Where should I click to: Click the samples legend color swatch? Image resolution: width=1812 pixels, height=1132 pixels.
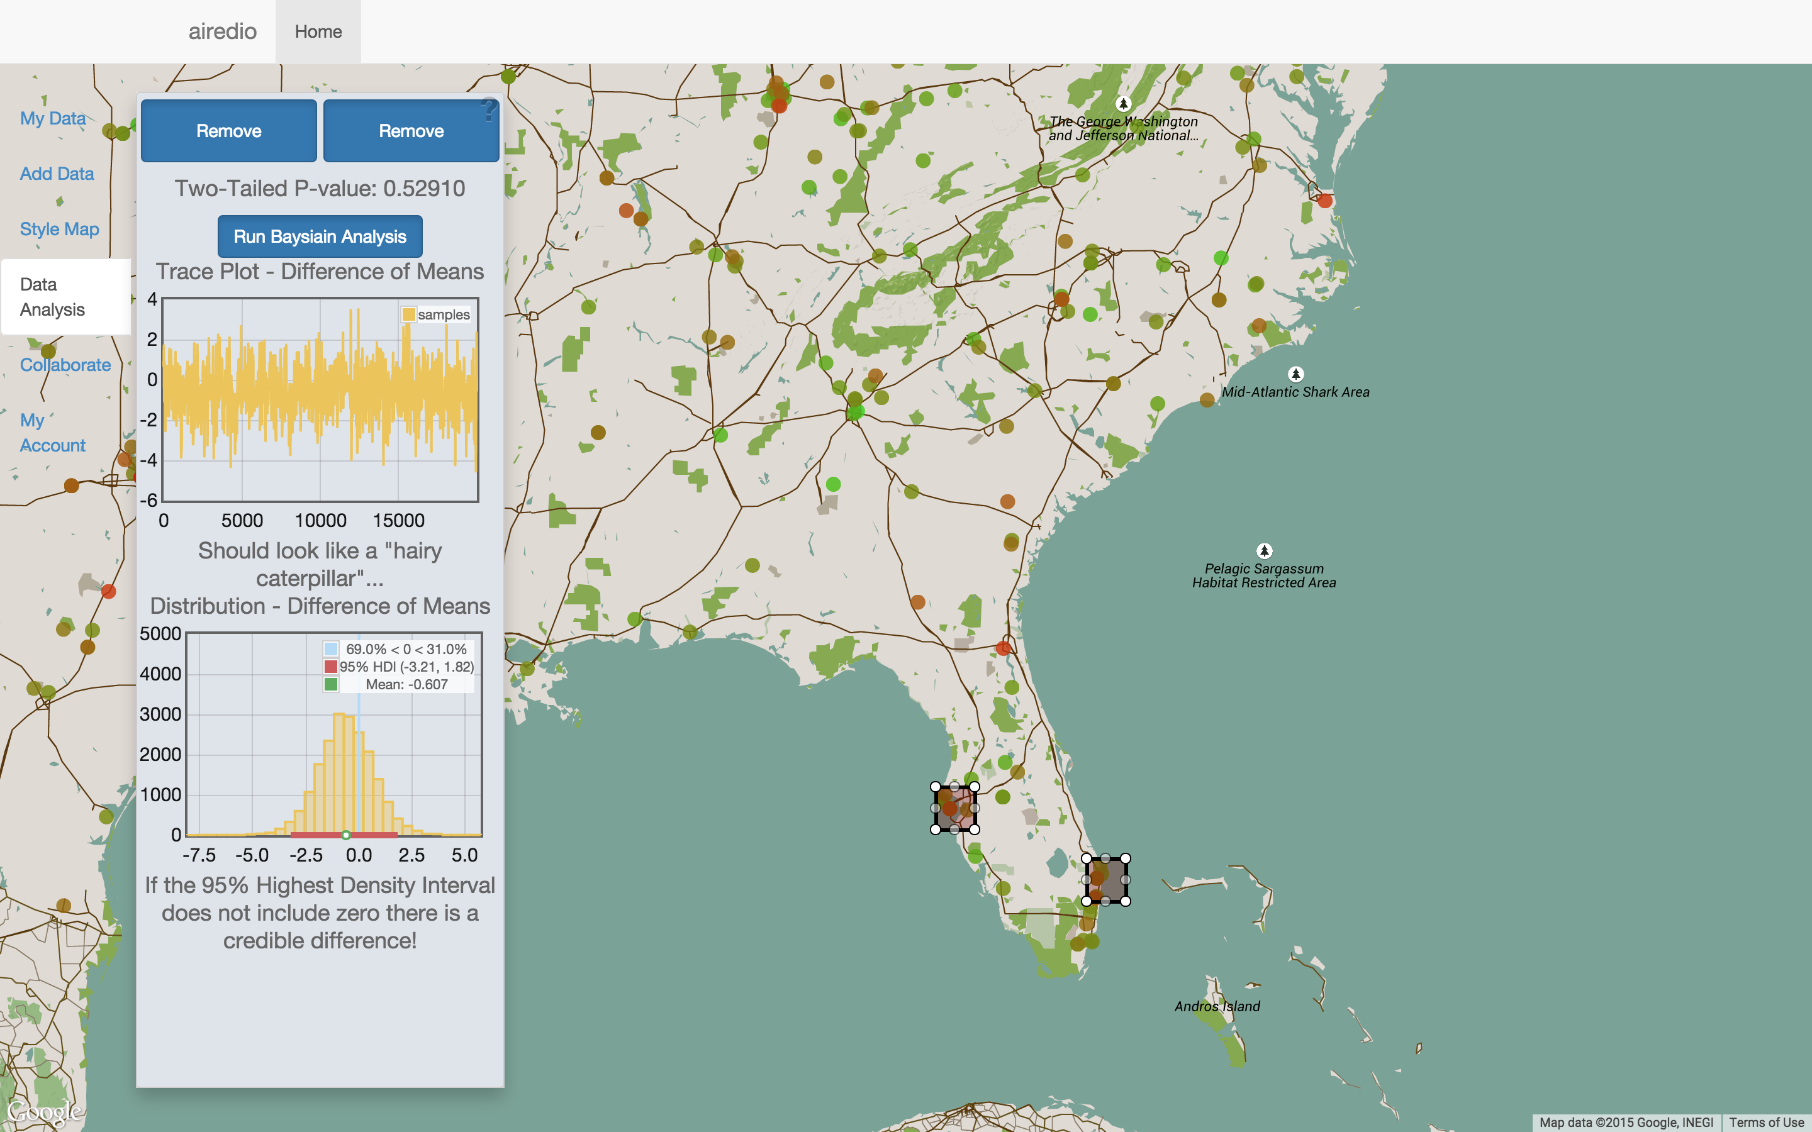(x=409, y=314)
